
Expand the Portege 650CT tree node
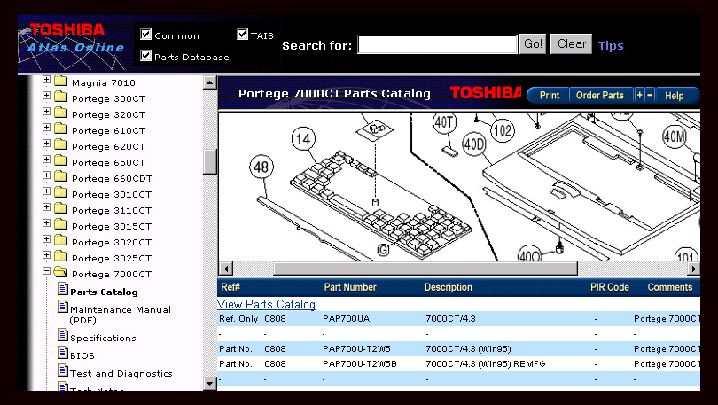tap(46, 160)
